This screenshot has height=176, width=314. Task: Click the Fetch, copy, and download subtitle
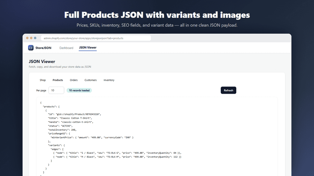click(60, 66)
